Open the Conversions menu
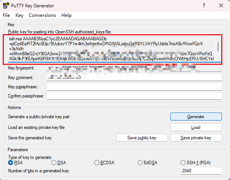 point(42,15)
